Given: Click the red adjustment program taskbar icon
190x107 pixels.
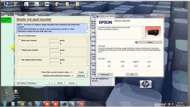Looking at the screenshot, I should point(81,104).
